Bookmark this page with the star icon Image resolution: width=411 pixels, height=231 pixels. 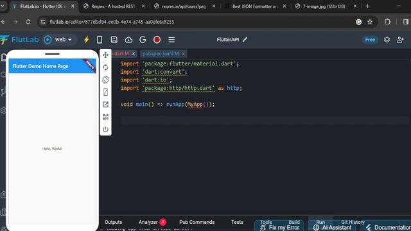370,22
